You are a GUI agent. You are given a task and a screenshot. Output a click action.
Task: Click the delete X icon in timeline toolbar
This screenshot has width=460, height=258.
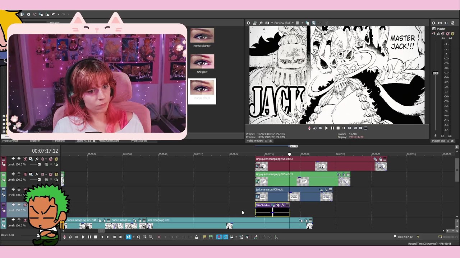pos(159,237)
